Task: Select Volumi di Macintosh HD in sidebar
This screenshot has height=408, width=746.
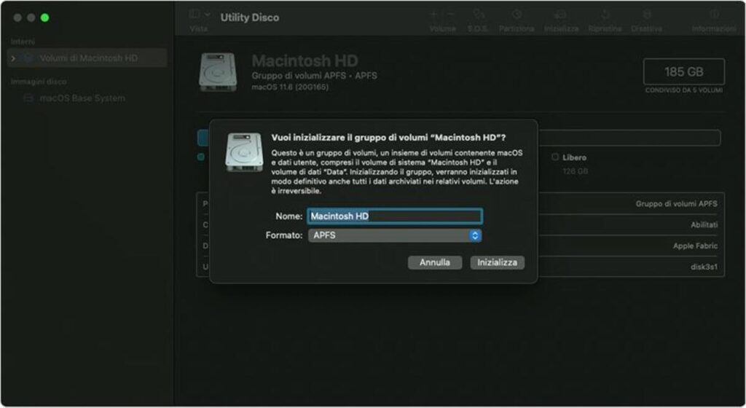Action: (x=87, y=58)
